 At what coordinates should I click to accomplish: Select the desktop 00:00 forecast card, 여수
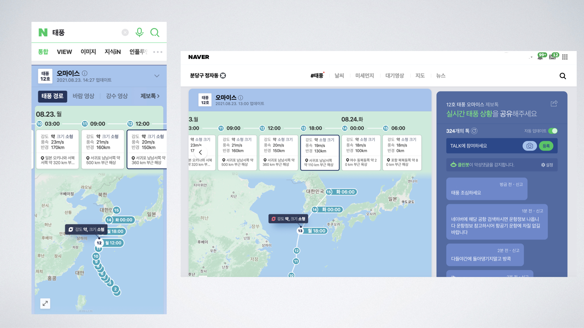coord(361,152)
